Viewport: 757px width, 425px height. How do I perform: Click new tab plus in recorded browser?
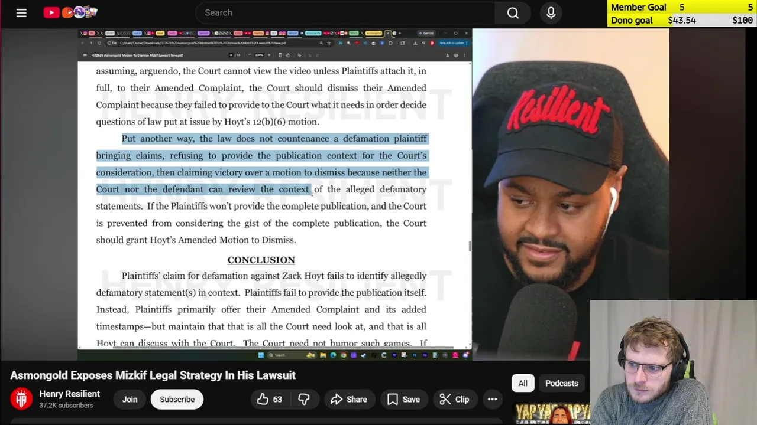click(400, 32)
